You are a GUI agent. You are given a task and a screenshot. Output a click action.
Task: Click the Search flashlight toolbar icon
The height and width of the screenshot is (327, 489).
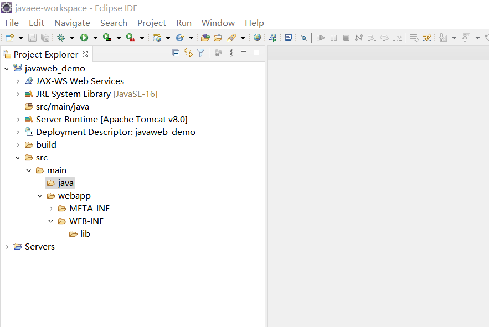(x=231, y=38)
